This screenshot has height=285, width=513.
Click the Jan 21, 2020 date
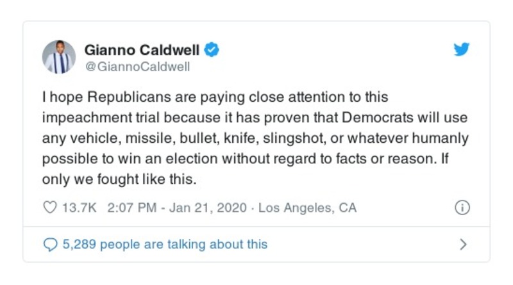[x=205, y=208]
